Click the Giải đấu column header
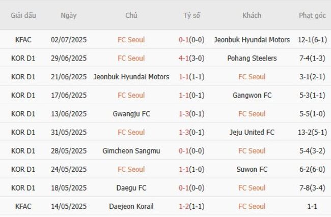Viewport: 331px width, 217px height. pos(23,15)
